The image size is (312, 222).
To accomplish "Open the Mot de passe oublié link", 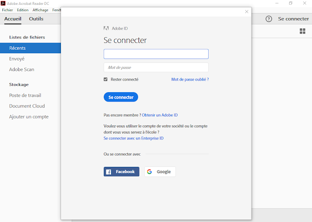I will (190, 80).
